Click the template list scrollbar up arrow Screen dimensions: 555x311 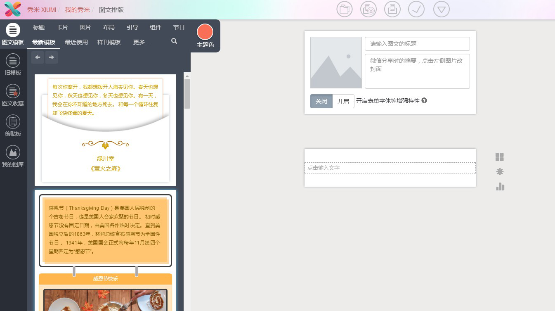coord(187,76)
